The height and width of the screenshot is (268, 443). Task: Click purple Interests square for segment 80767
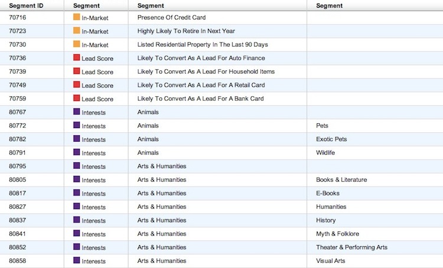point(77,112)
